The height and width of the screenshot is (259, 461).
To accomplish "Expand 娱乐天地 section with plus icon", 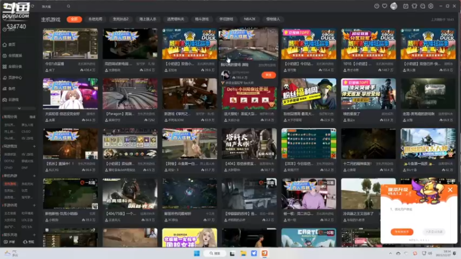I will tap(34, 235).
